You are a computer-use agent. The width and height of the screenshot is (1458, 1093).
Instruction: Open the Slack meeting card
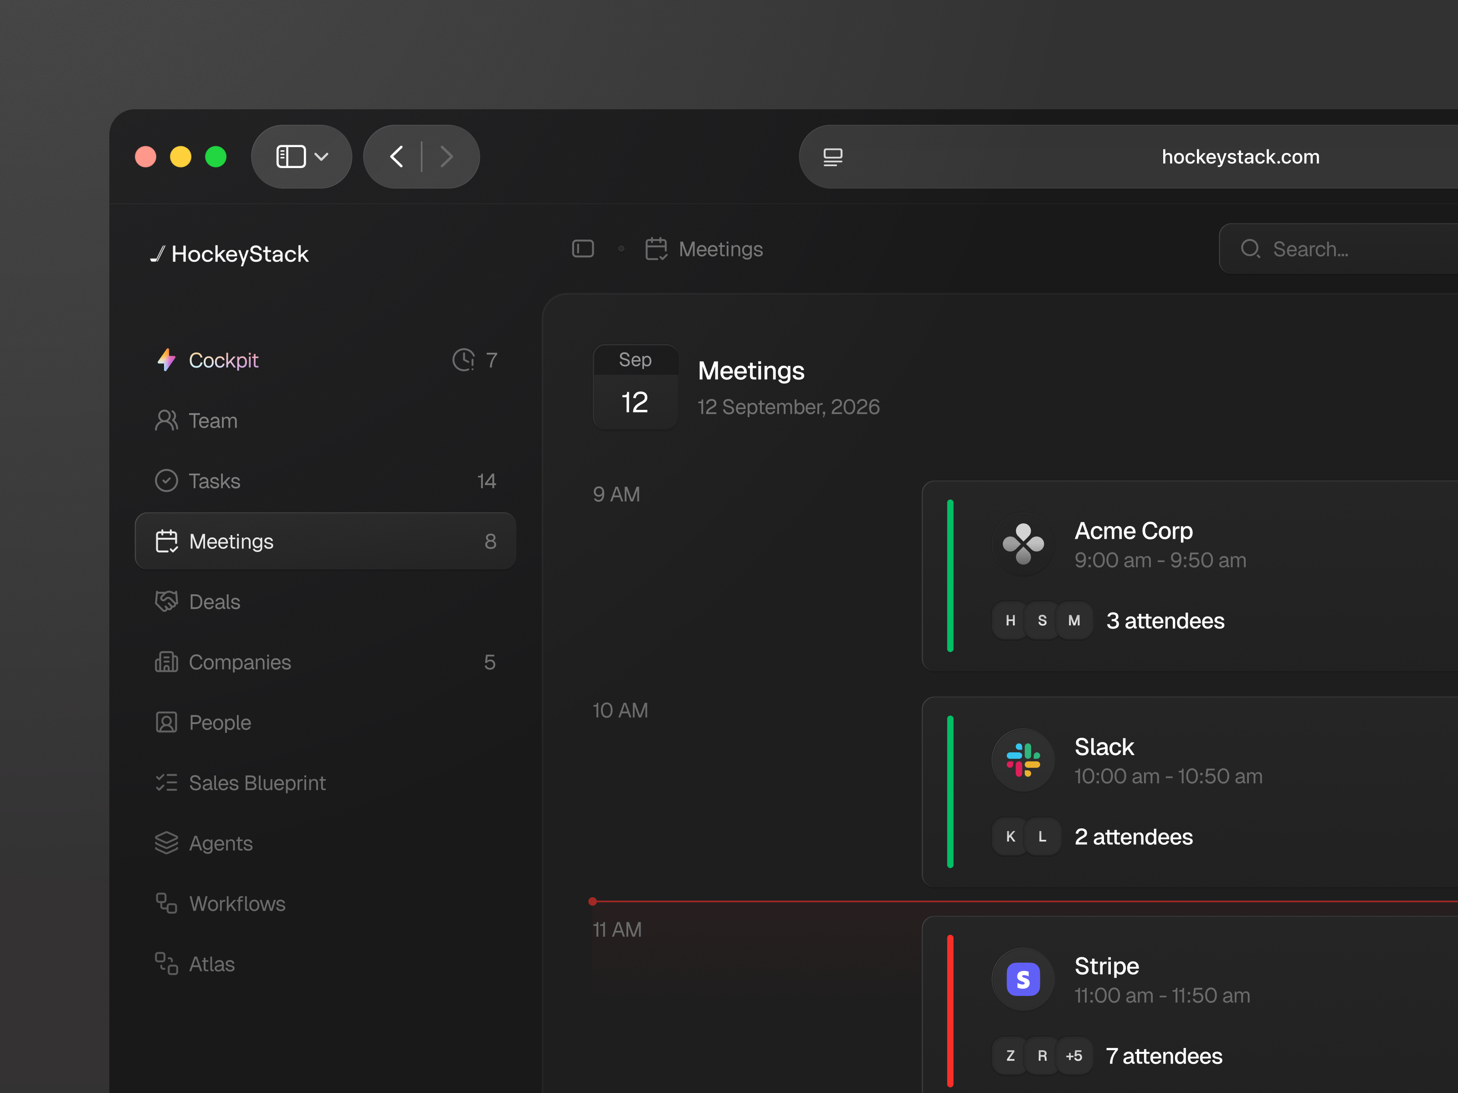pyautogui.click(x=1190, y=792)
